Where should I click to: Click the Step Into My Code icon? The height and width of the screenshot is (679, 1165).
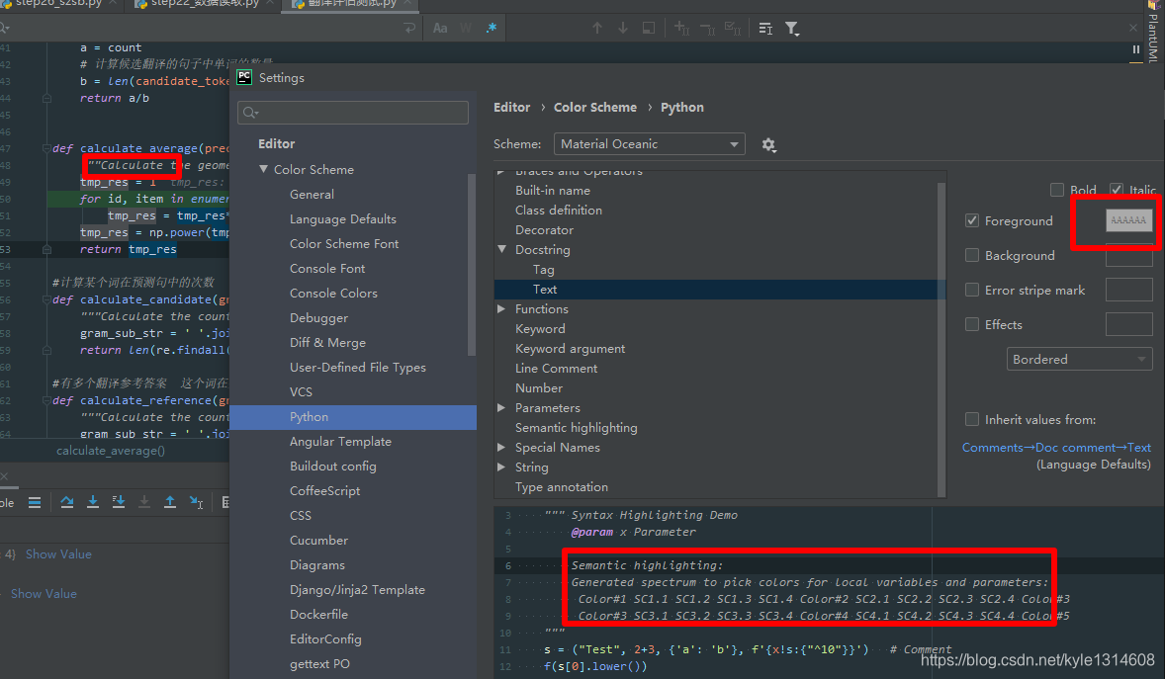pyautogui.click(x=118, y=502)
